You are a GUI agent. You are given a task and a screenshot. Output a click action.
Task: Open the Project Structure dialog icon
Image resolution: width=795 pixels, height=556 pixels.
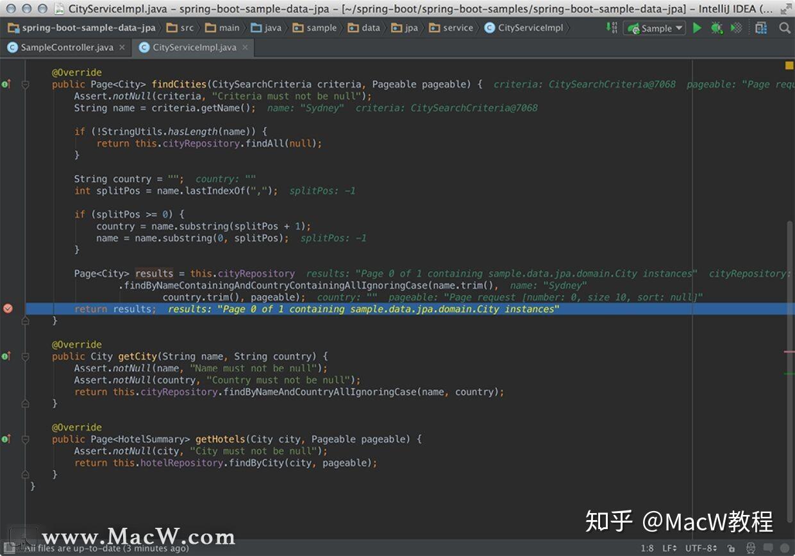coord(761,28)
